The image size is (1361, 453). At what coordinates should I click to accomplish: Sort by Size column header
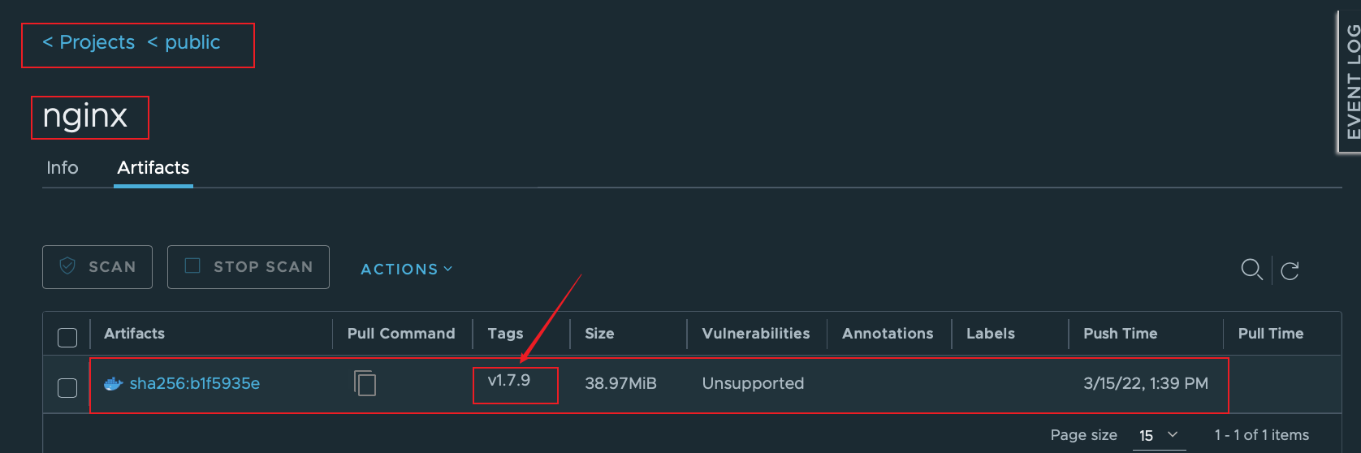coord(599,334)
